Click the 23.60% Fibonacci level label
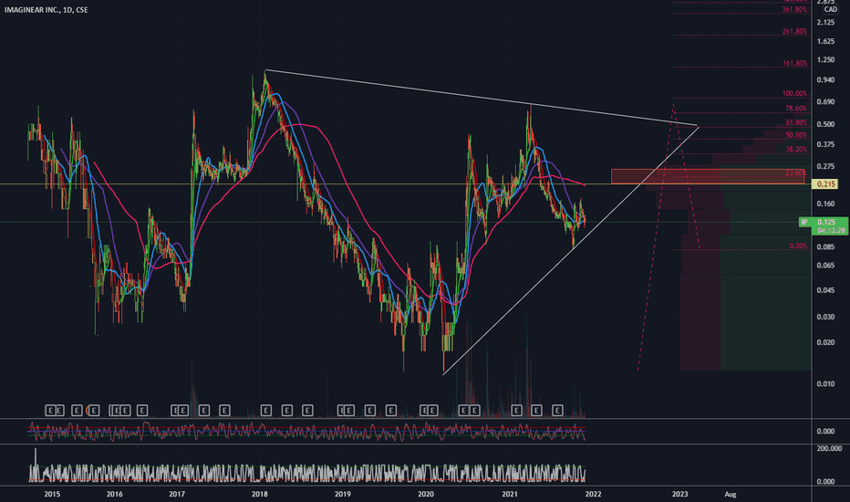This screenshot has height=502, width=850. click(795, 173)
